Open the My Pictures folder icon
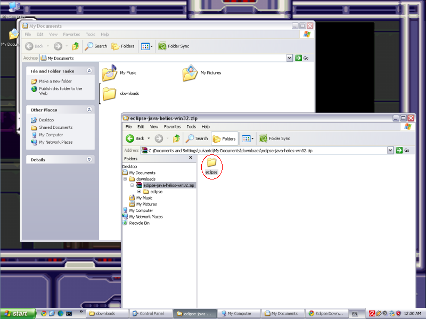 pyautogui.click(x=190, y=73)
